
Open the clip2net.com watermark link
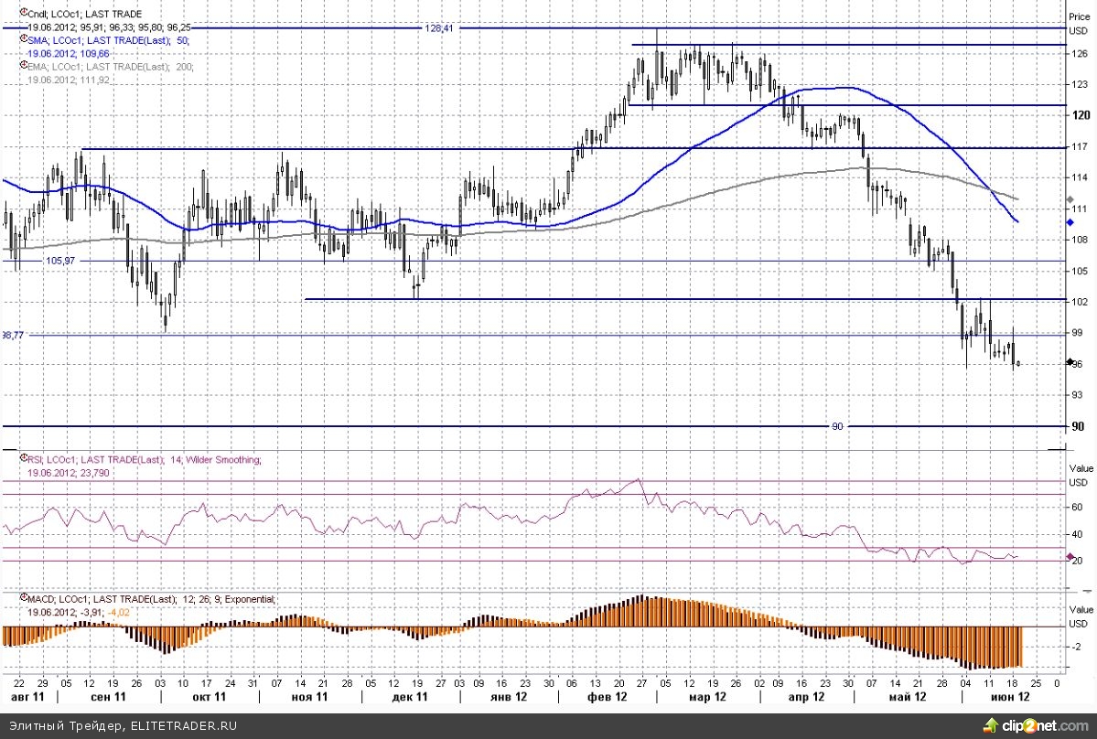pos(1045,726)
